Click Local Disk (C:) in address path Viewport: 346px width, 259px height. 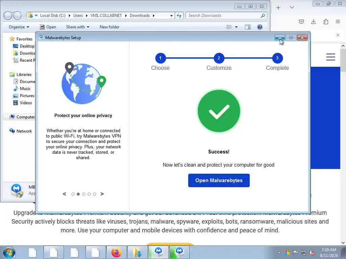coord(53,16)
